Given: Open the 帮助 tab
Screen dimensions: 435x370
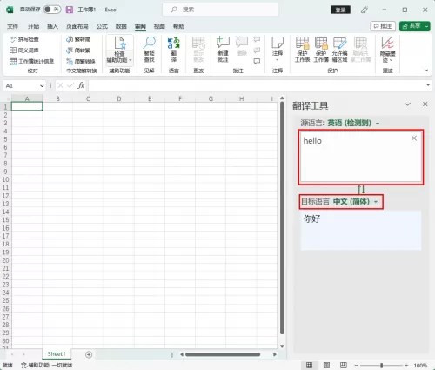Looking at the screenshot, I should coord(178,26).
